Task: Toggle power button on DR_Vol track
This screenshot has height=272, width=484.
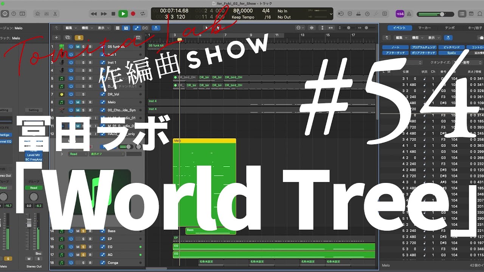Action: point(71,94)
